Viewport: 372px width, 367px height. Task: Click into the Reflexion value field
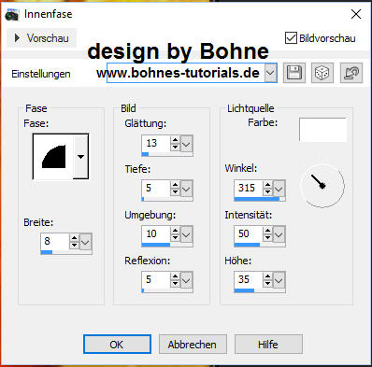156,279
